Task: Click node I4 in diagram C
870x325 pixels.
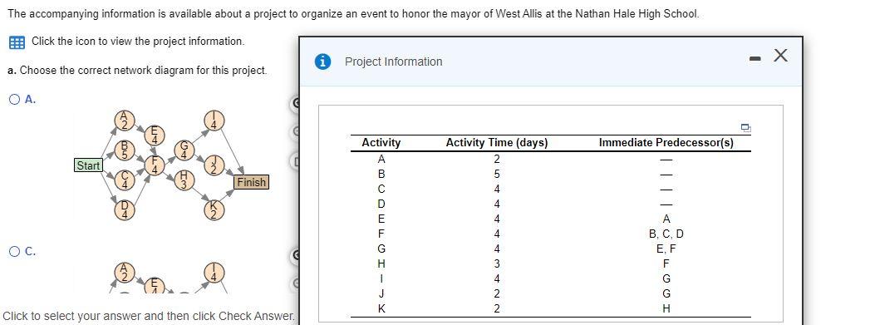Action: coord(214,272)
